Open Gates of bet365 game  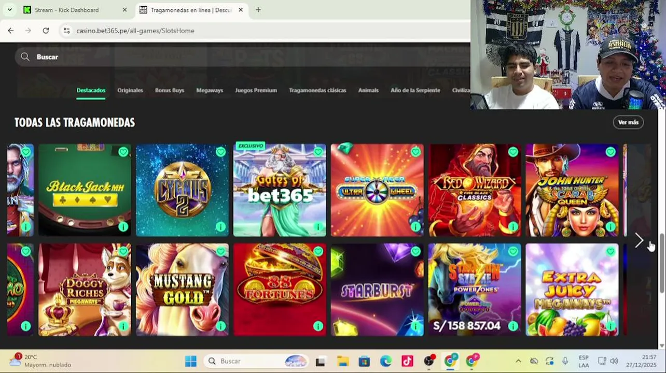coord(280,190)
